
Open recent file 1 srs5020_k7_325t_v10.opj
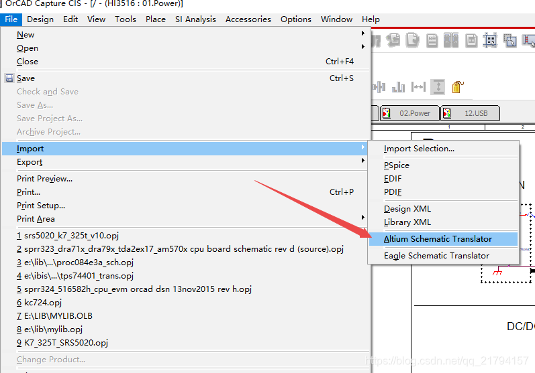coord(186,236)
